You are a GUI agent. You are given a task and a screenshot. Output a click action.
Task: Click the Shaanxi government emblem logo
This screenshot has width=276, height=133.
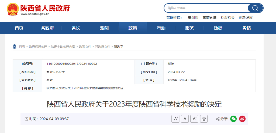[x=12, y=9]
